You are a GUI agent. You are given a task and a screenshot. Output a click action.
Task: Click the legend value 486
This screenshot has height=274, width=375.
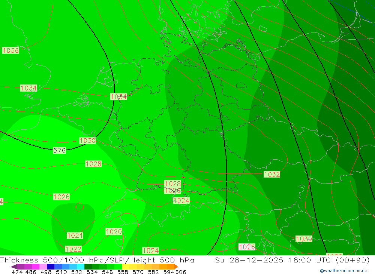tap(31, 272)
